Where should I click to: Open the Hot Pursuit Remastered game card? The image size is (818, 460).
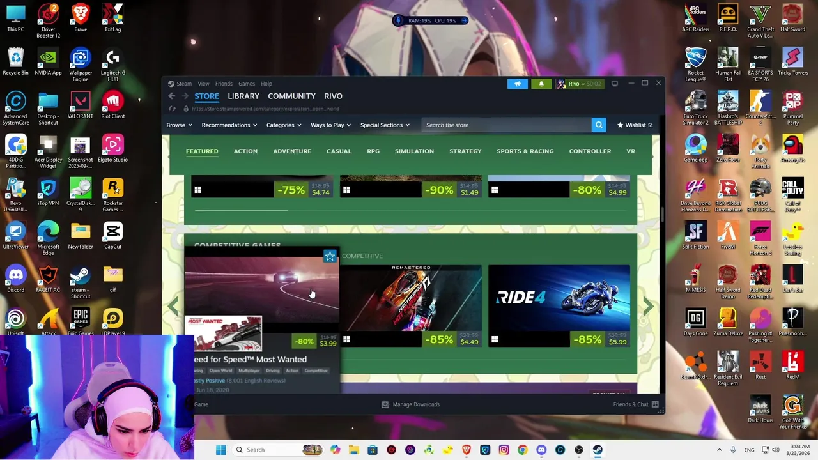pyautogui.click(x=411, y=307)
